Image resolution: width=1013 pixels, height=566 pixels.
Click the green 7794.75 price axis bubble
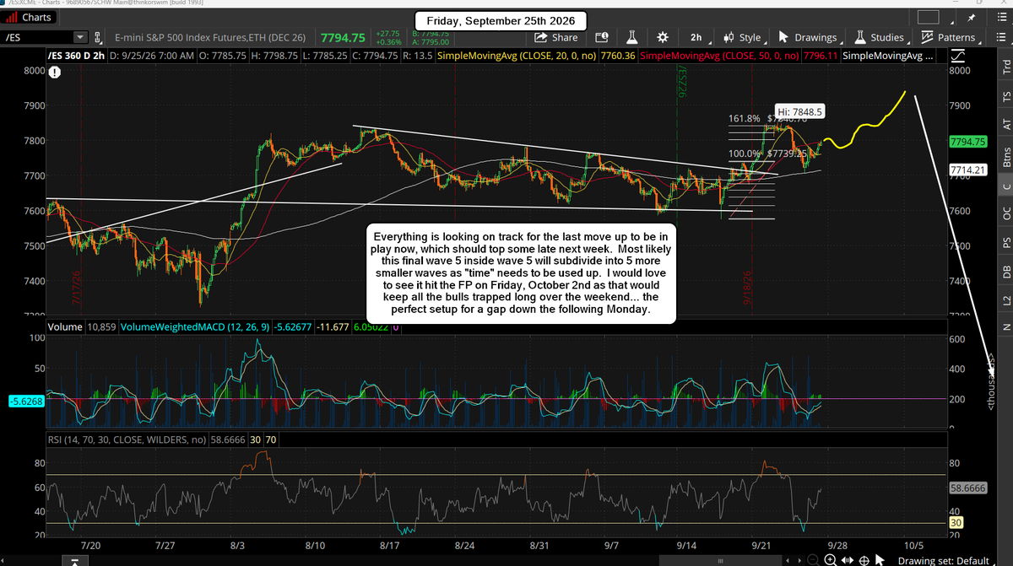tap(970, 142)
